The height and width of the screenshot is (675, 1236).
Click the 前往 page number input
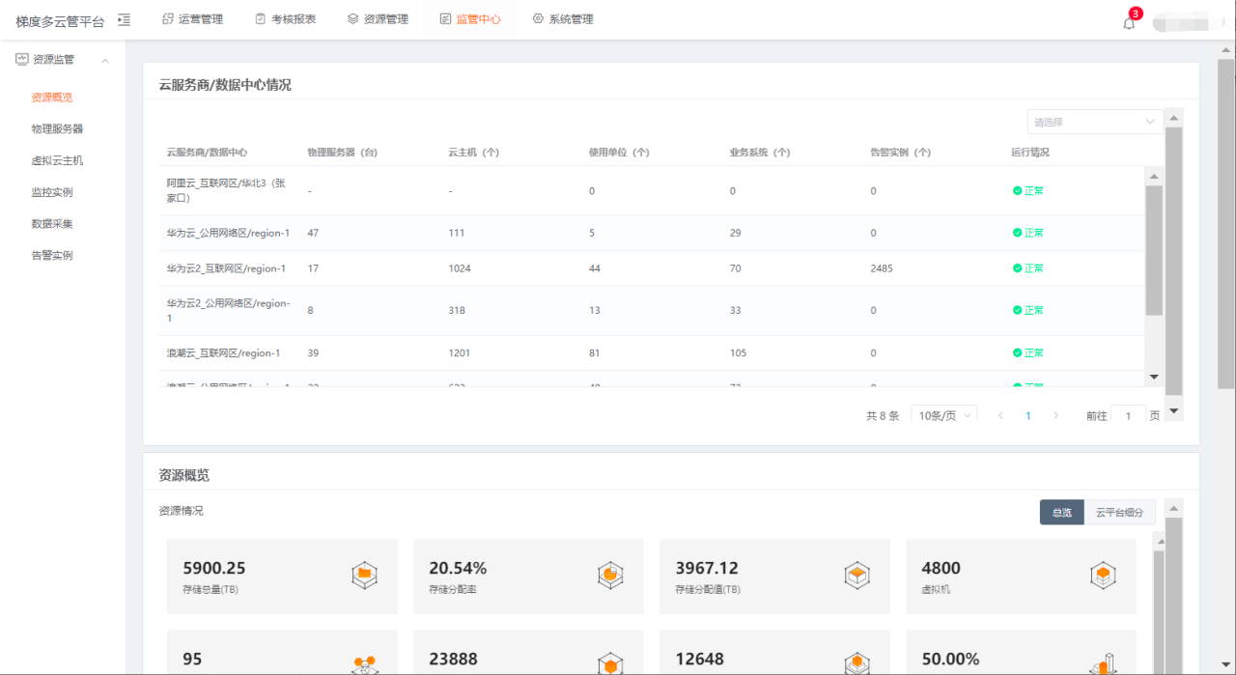[1128, 415]
